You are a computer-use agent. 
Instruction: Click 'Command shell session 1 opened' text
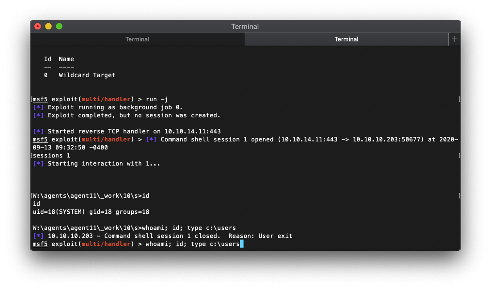pyautogui.click(x=217, y=139)
